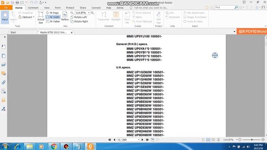This screenshot has height=150, width=267.
Task: Expand the left navigation panel arrow
Action: tap(5, 37)
